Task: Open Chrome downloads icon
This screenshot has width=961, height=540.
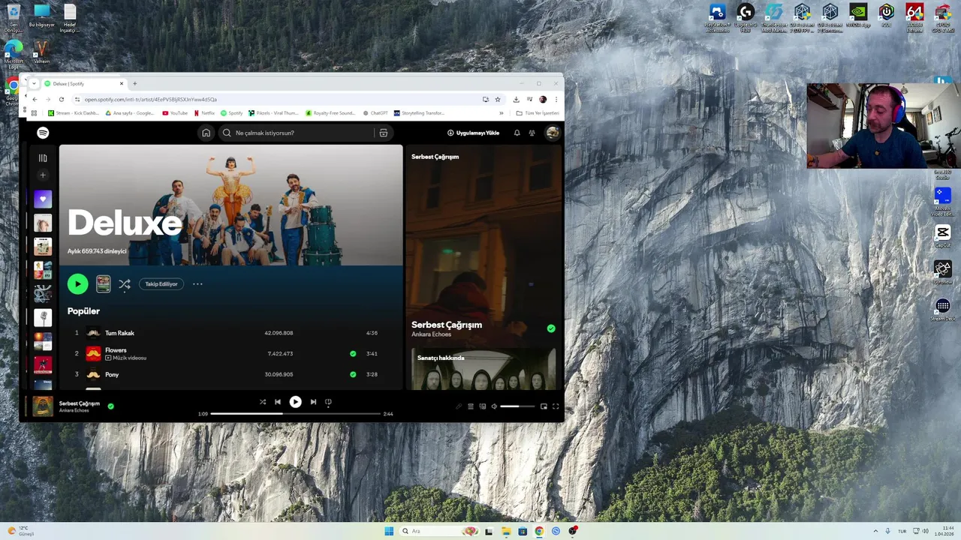Action: (x=516, y=99)
